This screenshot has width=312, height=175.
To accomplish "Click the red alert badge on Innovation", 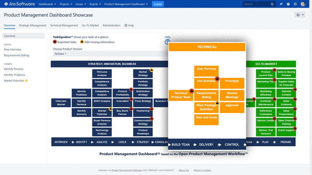I will 131,99.
